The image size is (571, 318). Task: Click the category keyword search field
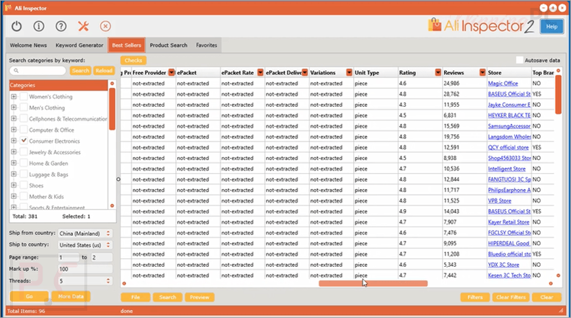[x=38, y=71]
